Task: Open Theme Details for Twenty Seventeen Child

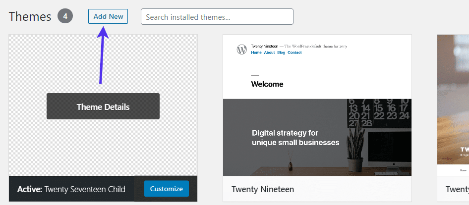Action: pyautogui.click(x=103, y=106)
